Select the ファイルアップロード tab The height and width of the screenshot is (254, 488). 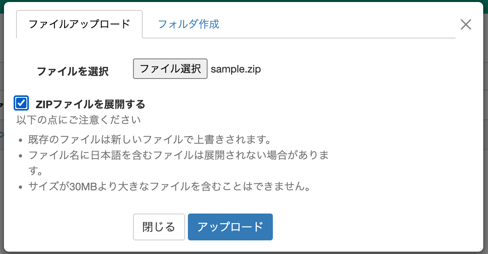click(x=79, y=24)
